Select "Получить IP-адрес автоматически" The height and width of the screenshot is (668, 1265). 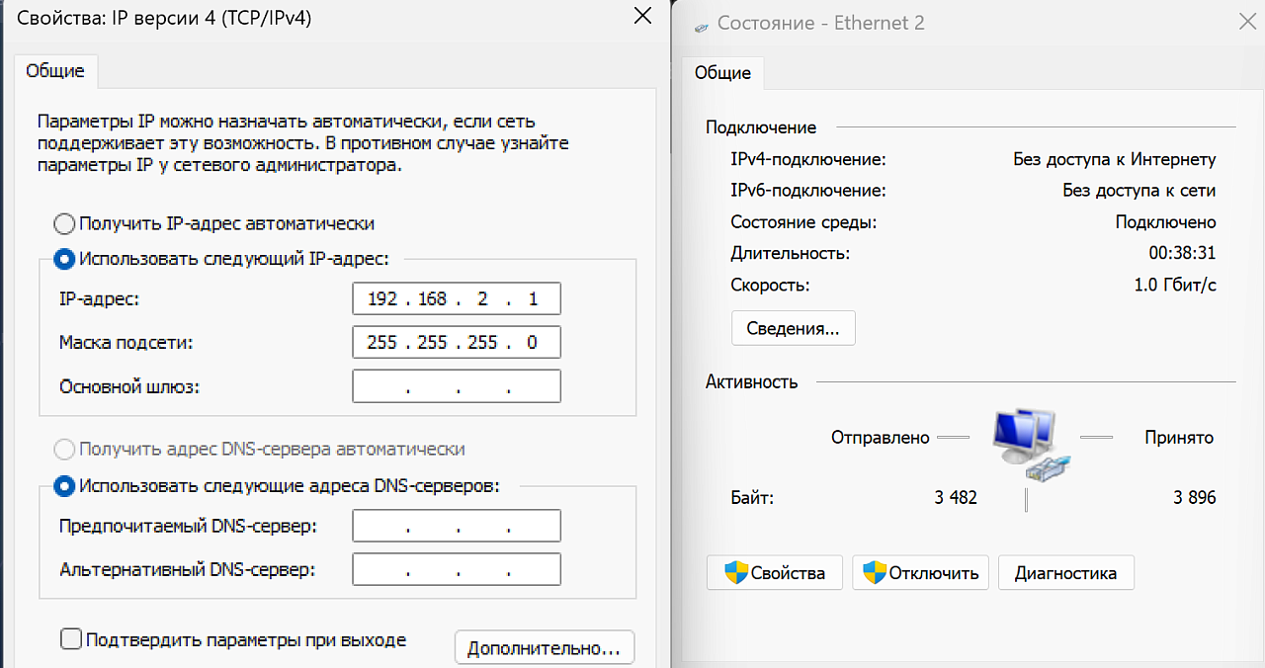[63, 223]
